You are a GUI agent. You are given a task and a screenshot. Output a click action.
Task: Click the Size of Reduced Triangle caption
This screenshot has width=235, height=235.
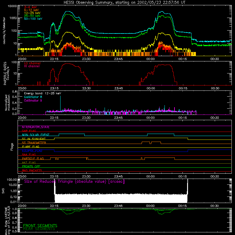pos(74,182)
